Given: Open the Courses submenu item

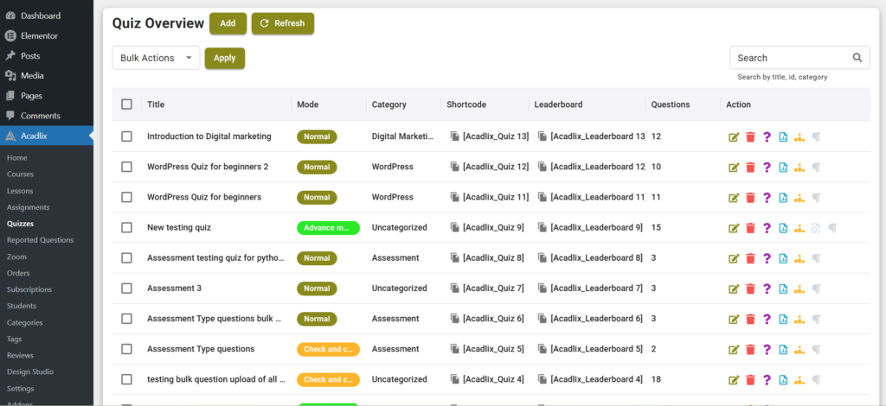Looking at the screenshot, I should 20,174.
